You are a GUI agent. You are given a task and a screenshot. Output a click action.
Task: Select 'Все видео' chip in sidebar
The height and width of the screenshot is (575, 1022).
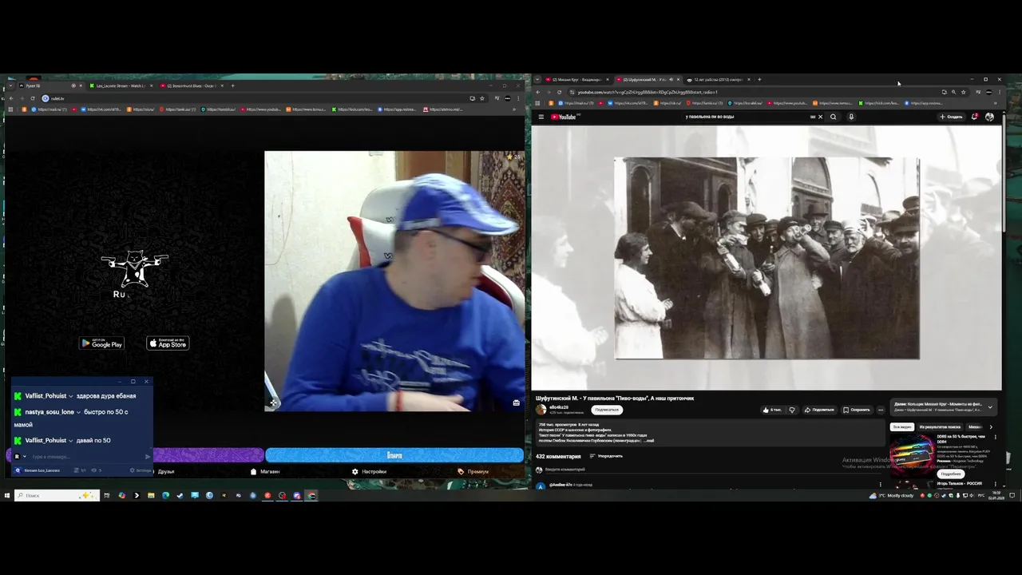(x=902, y=427)
